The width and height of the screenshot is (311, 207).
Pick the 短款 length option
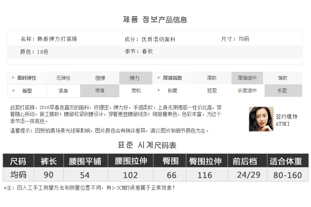tap(212, 90)
